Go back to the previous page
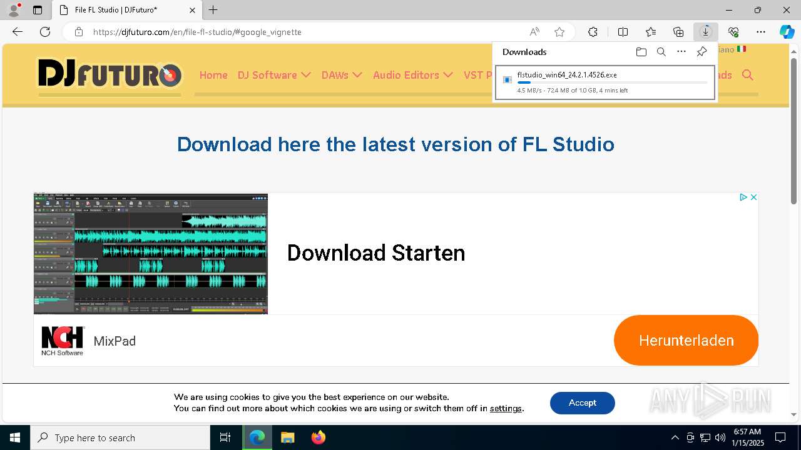Screen dimensions: 801x450 (18, 32)
